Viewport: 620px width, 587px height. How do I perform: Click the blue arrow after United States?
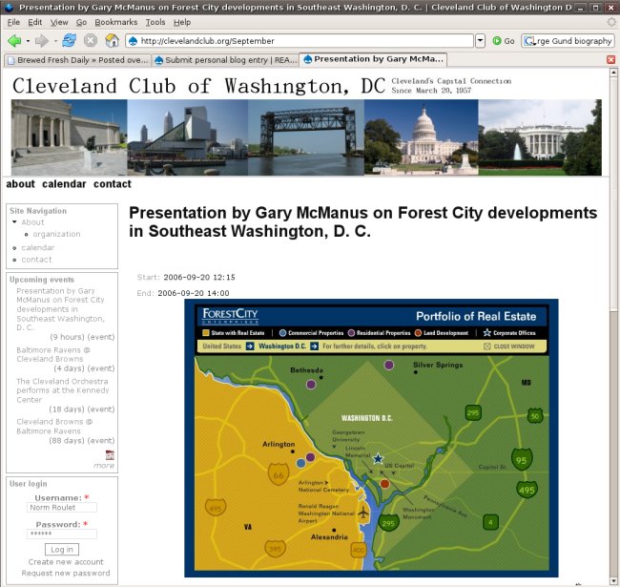point(250,346)
